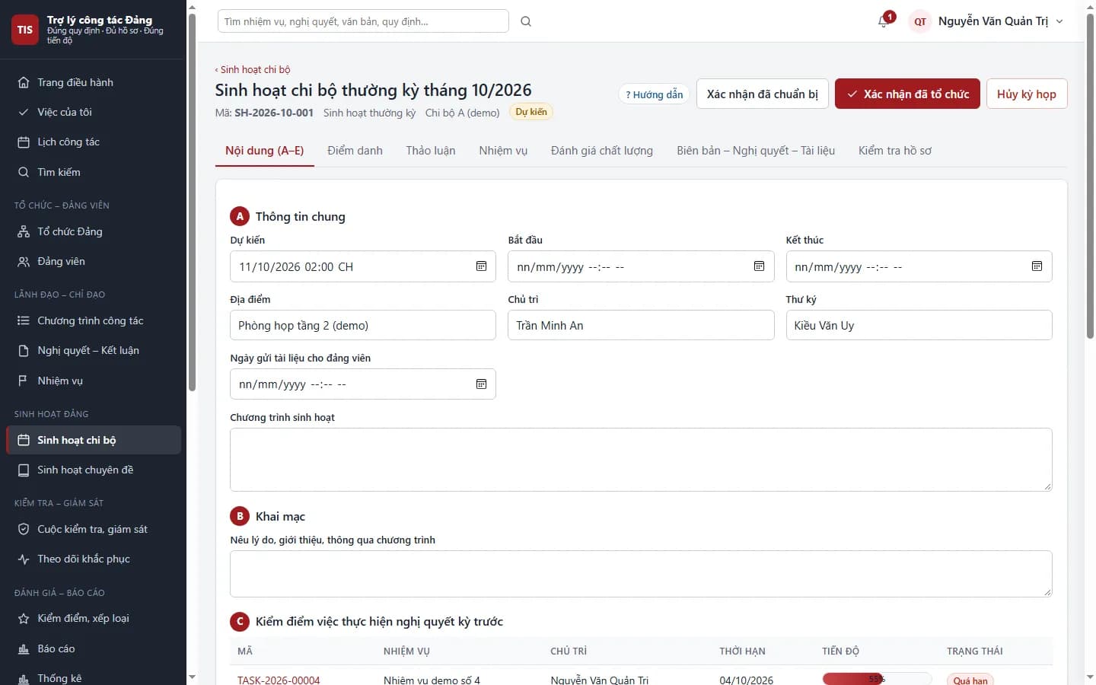Click calendar icon beside Lịch công tác
This screenshot has height=685, width=1096.
pyautogui.click(x=24, y=142)
